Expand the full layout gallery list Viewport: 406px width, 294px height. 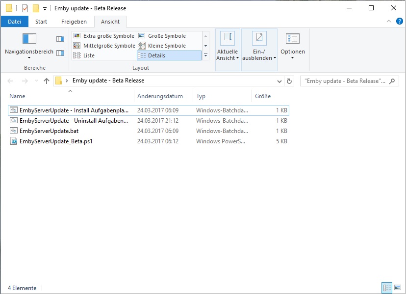coord(205,55)
